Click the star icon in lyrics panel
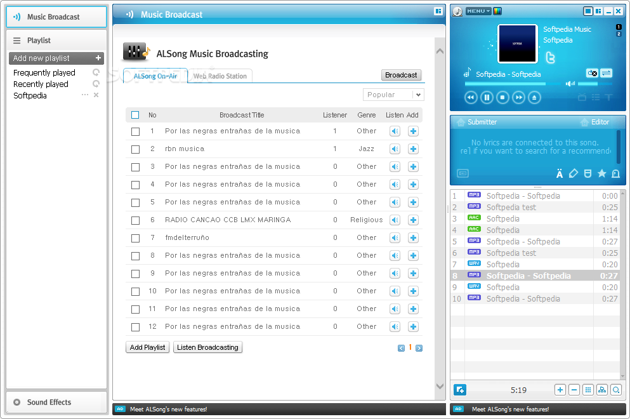This screenshot has width=630, height=419. [601, 173]
